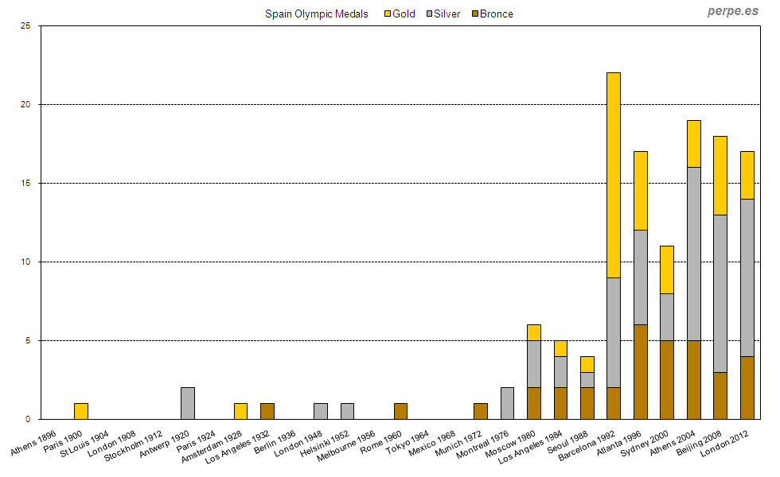
Task: Select the bronze segment of Sydney 2000 bar
Action: click(x=667, y=379)
